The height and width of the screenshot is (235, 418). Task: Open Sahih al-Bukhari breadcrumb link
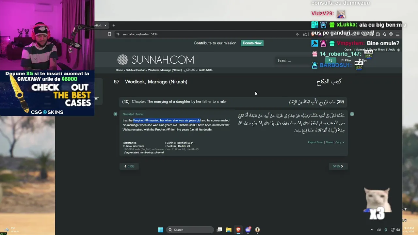point(136,70)
